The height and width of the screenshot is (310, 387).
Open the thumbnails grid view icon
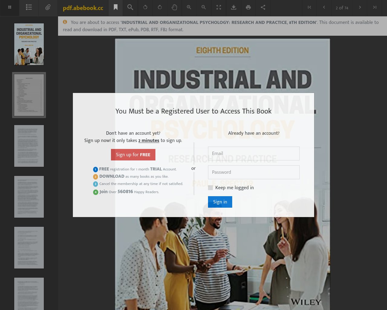tap(10, 7)
